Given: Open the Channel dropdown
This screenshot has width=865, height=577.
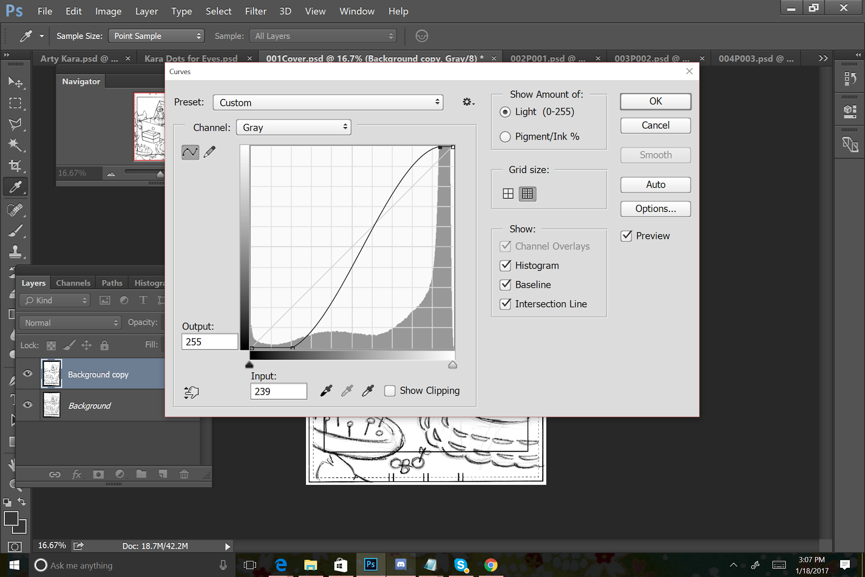Looking at the screenshot, I should [294, 127].
